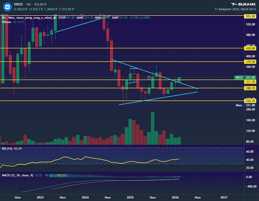Click Июн on the time axis
This screenshot has width=259, height=201.
(x=198, y=197)
